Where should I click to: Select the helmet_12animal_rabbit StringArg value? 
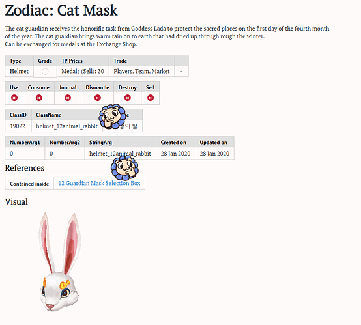(120, 154)
